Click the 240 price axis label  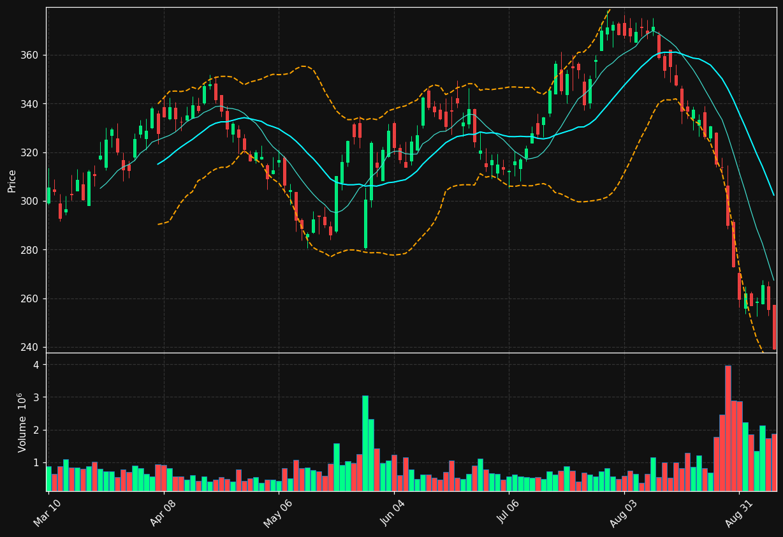tap(30, 348)
